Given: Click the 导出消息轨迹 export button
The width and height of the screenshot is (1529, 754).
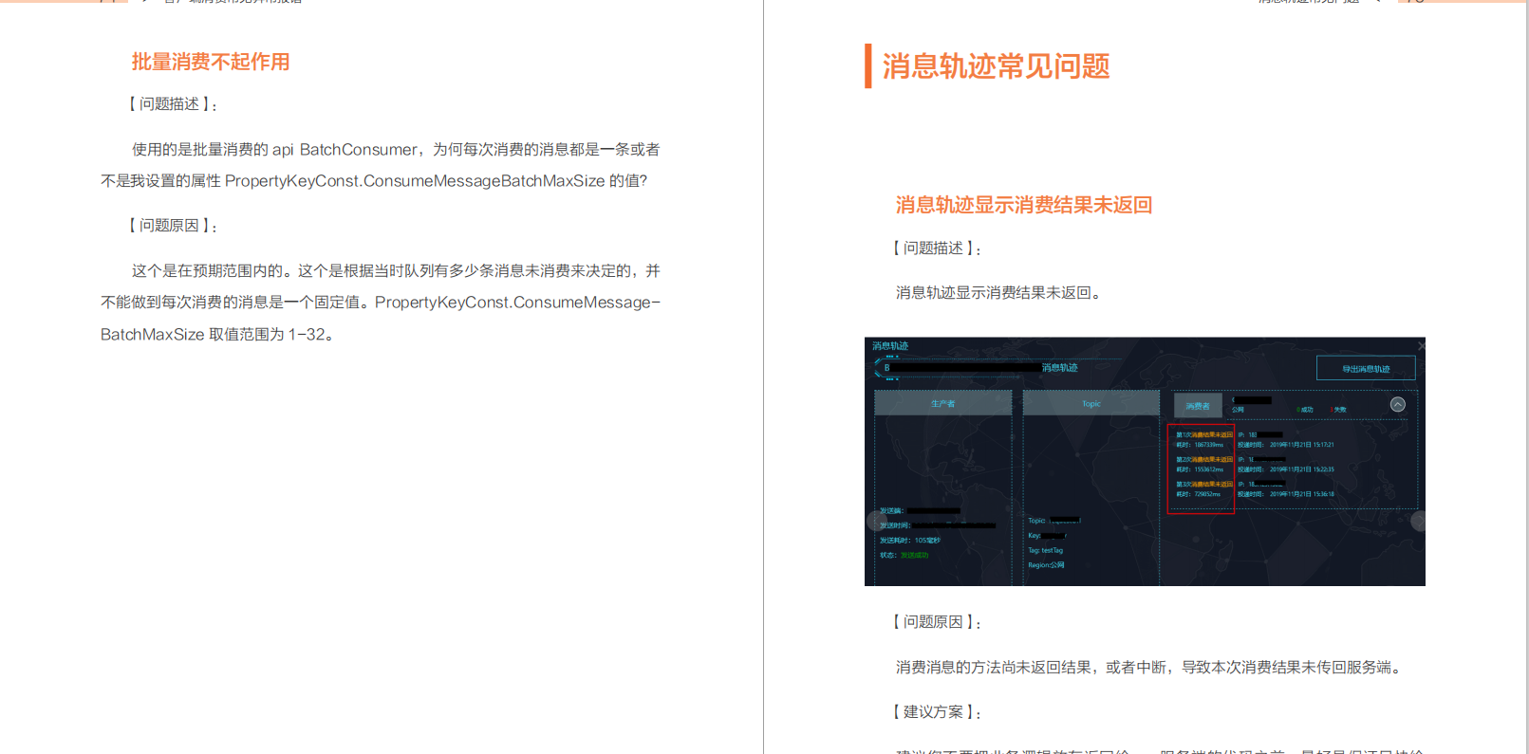Looking at the screenshot, I should (x=1366, y=369).
